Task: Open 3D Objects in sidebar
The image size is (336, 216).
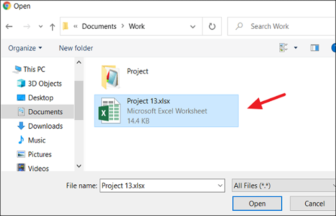Action: pyautogui.click(x=45, y=84)
